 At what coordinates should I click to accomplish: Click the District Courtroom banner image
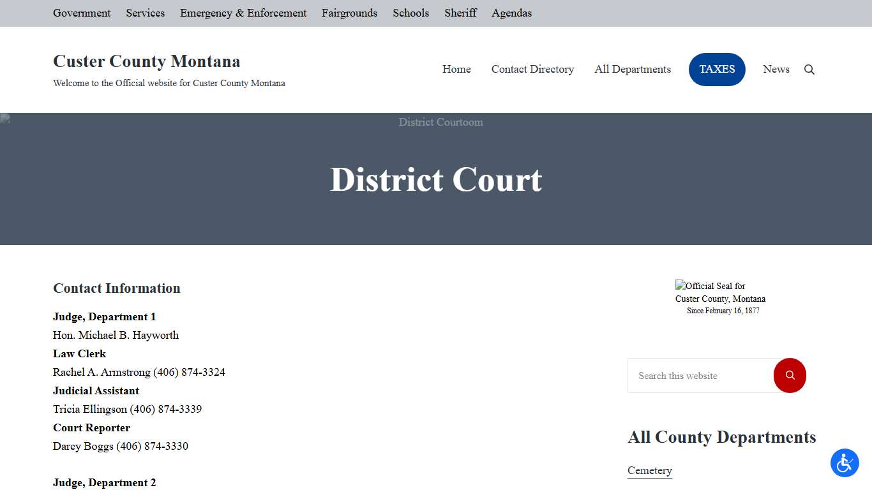coord(440,122)
